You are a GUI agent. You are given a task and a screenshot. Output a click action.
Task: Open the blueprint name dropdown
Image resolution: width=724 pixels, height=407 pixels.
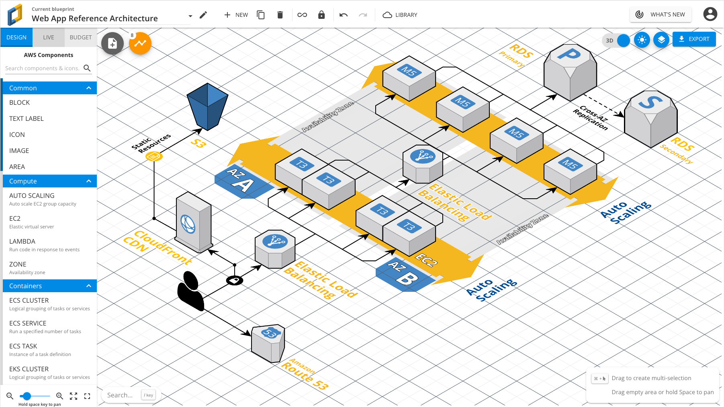point(190,15)
